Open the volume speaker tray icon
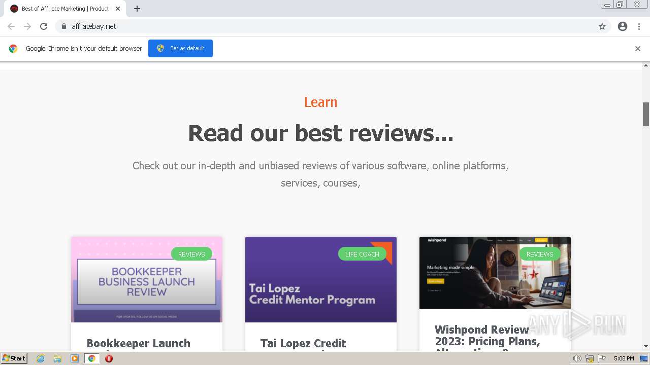 (577, 358)
